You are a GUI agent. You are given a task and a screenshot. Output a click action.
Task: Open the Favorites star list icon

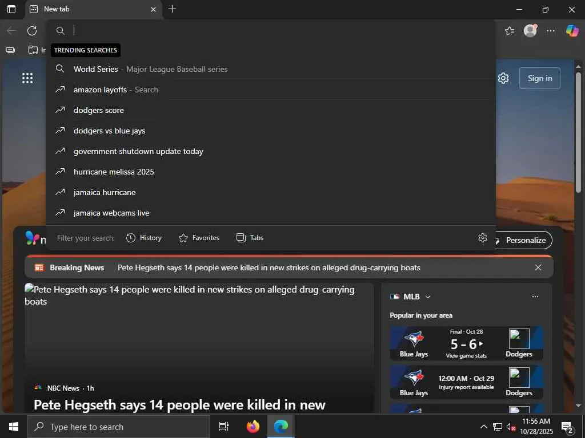click(510, 31)
